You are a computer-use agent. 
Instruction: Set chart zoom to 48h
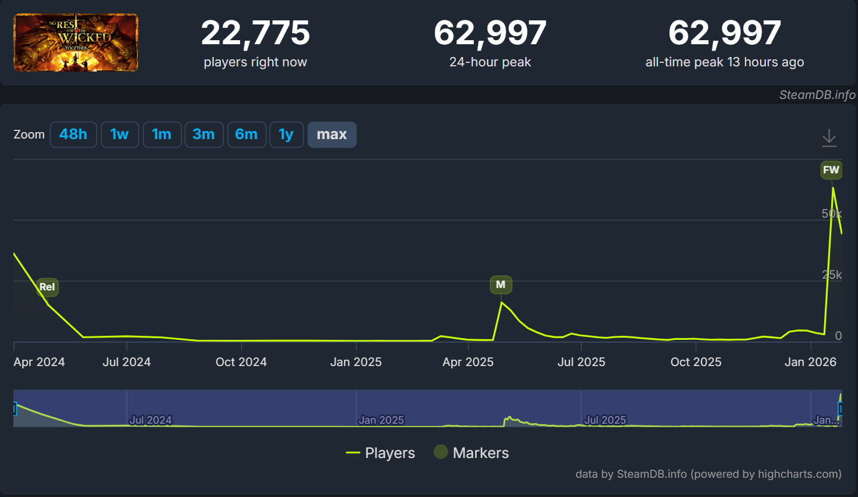coord(73,134)
